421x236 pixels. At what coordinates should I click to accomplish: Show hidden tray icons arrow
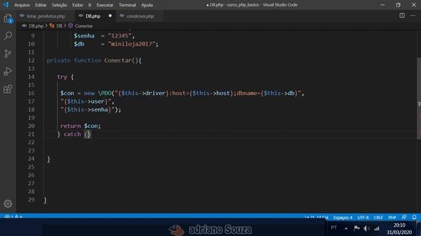pyautogui.click(x=346, y=229)
